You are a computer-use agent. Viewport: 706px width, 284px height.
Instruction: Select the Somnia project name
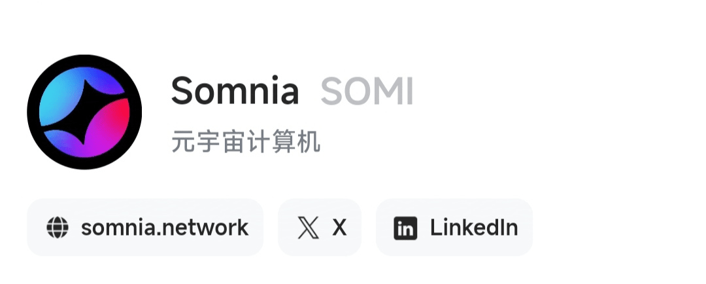coord(235,91)
